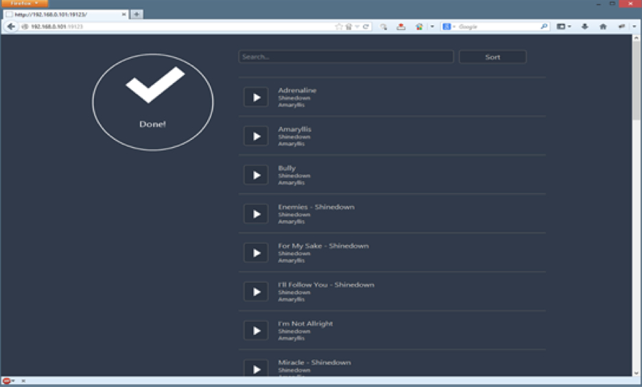
Task: Reload the page with the refresh icon
Action: point(366,27)
